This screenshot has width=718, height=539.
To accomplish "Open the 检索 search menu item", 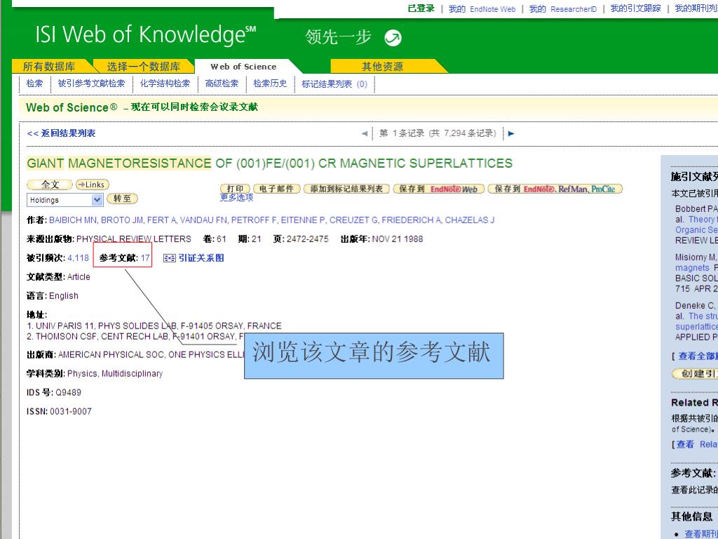I will 35,84.
